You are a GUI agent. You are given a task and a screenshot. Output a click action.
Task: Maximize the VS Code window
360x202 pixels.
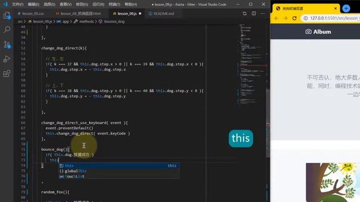pos(250,4)
